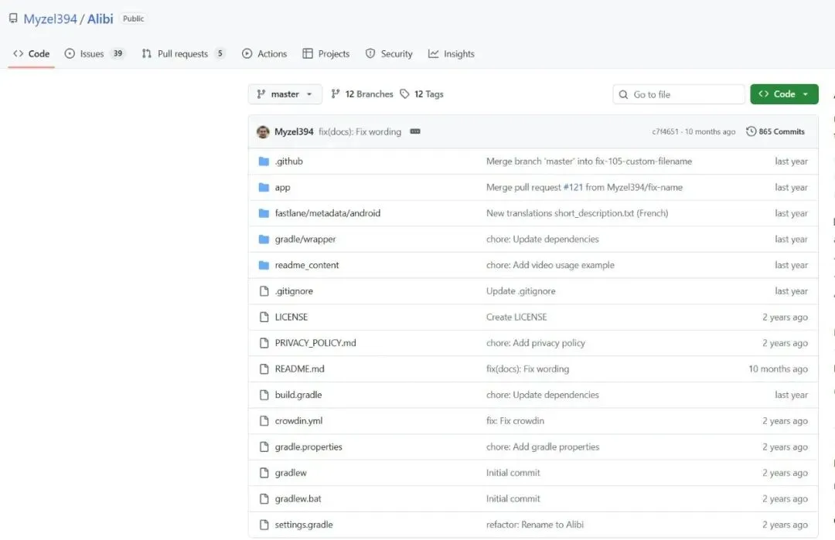View the 12 Branches link
The width and height of the screenshot is (835, 540).
tap(362, 94)
